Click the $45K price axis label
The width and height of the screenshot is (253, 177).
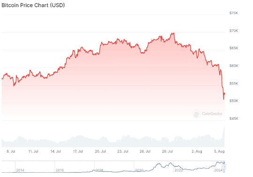pos(234,119)
